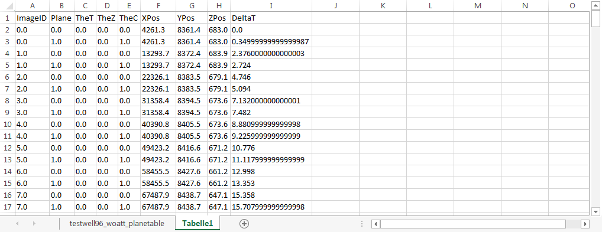Select column H header
602x232 pixels.
tap(219, 6)
